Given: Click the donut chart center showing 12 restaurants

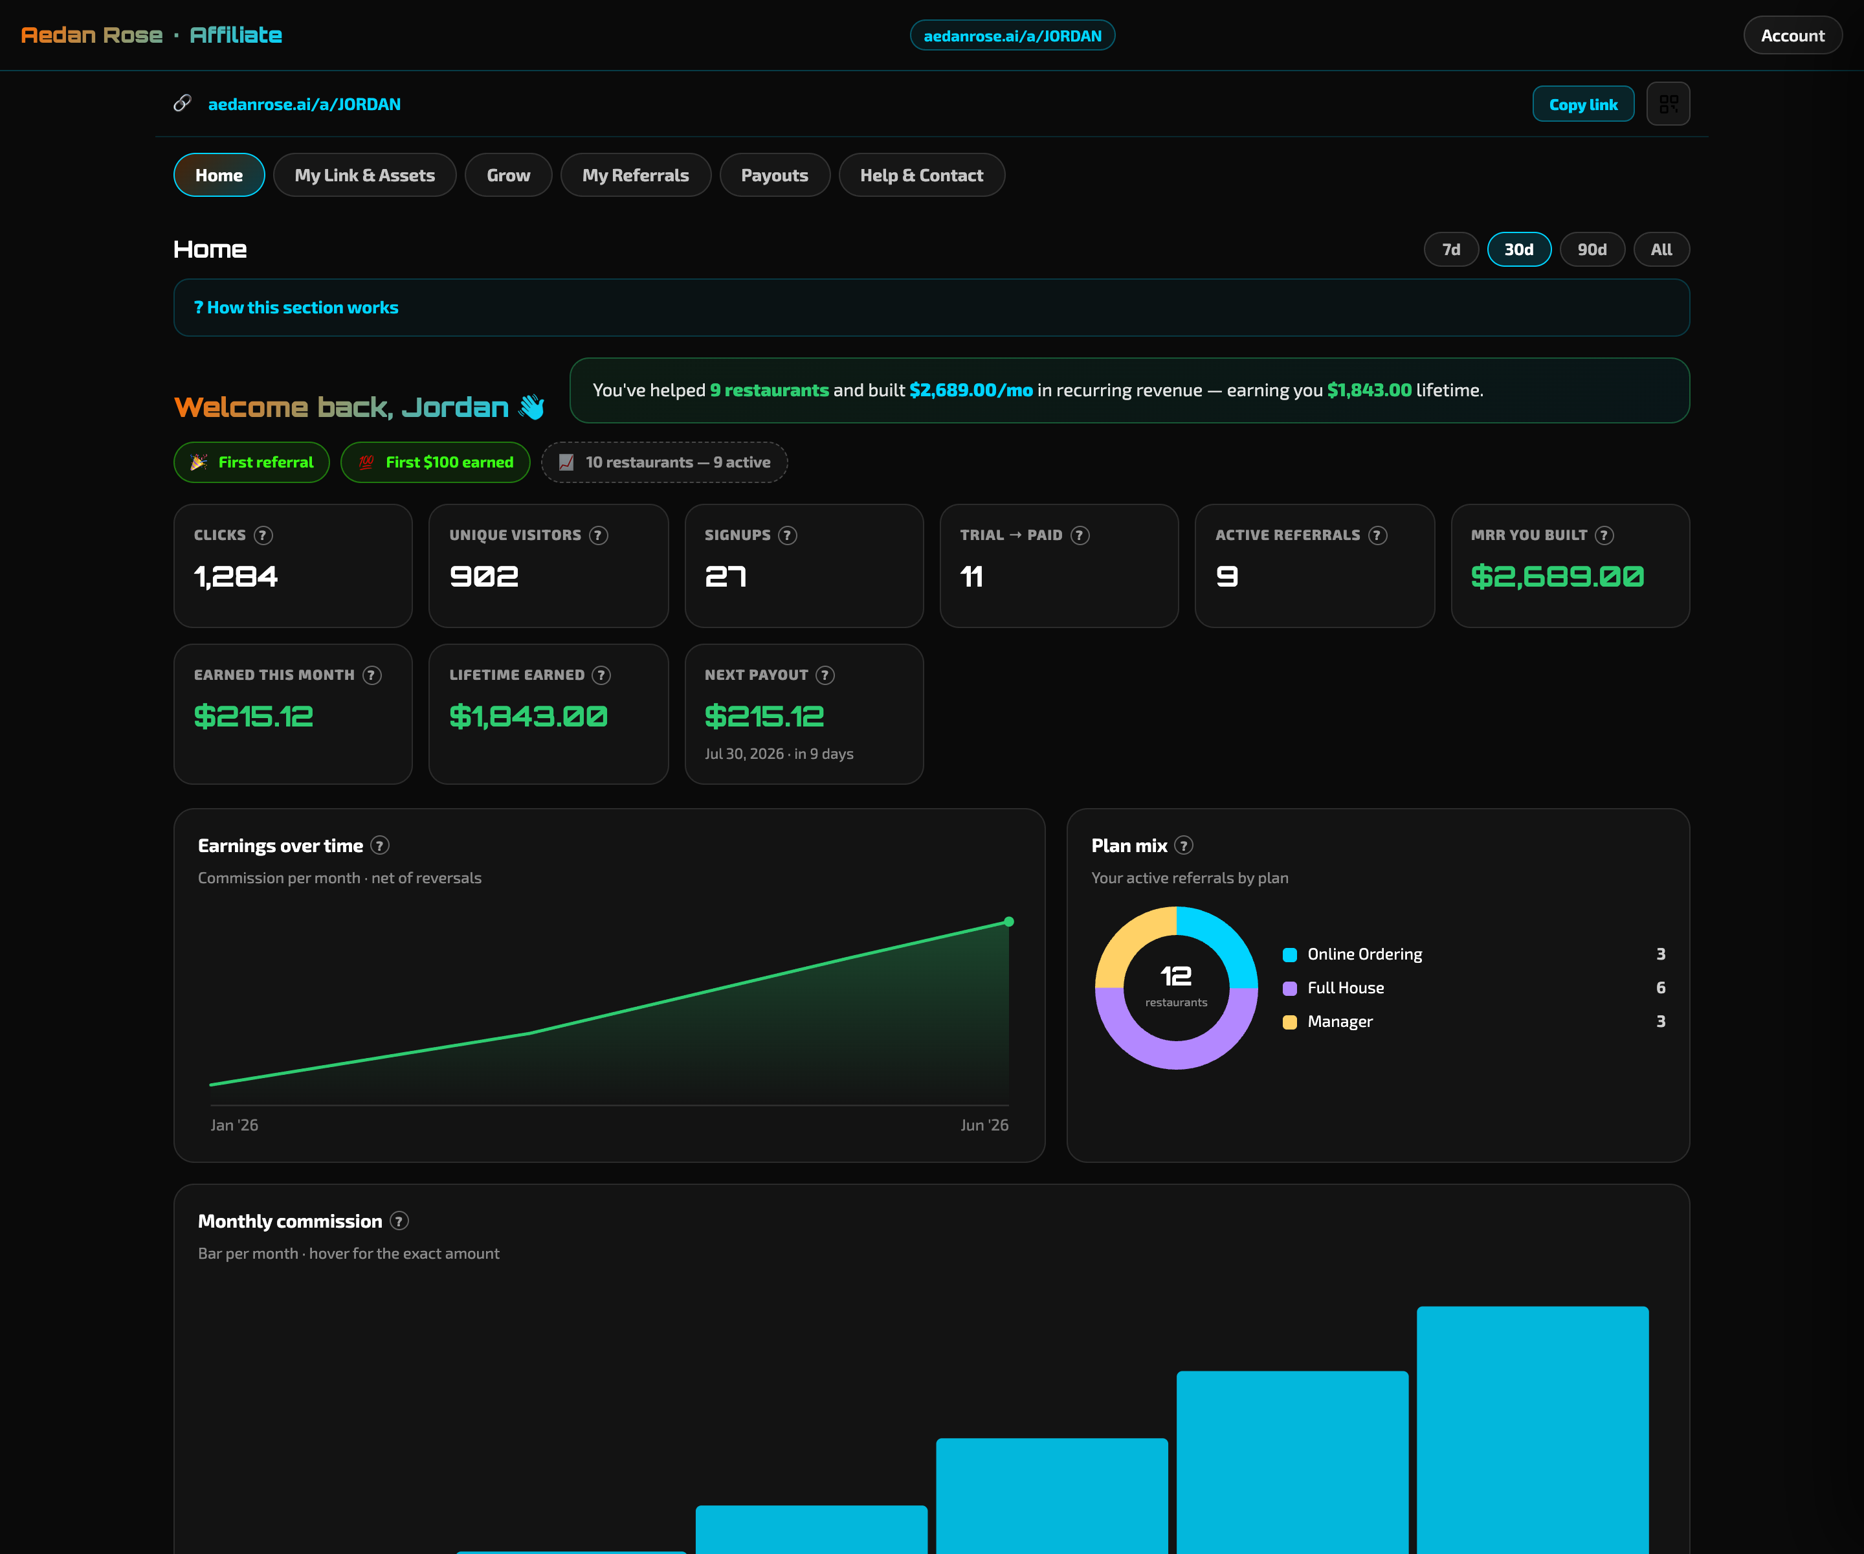Looking at the screenshot, I should [x=1176, y=987].
